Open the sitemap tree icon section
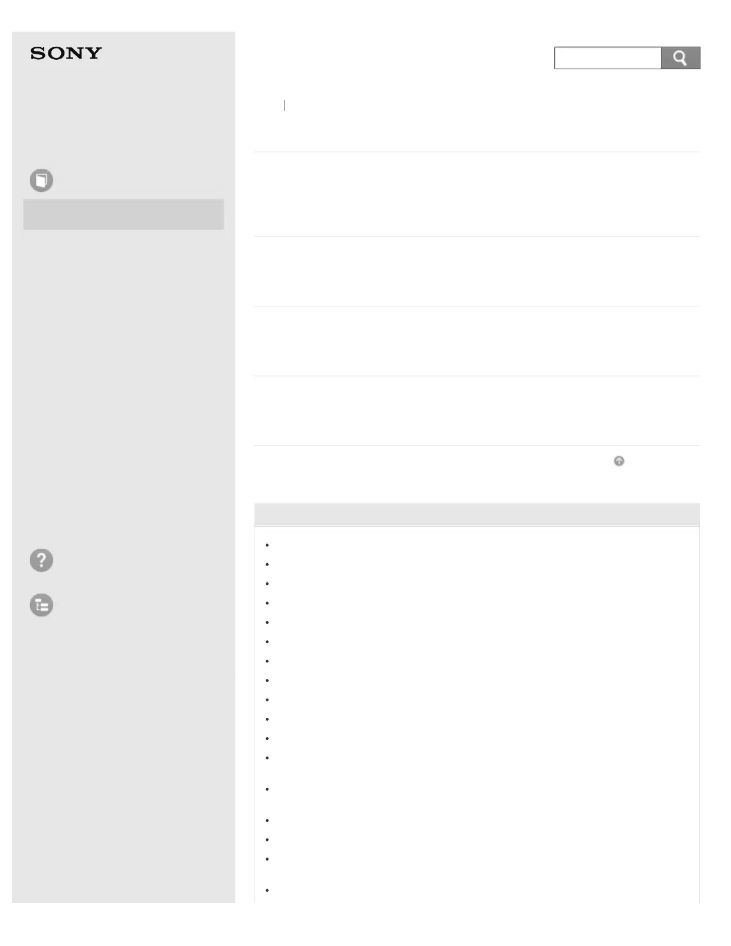The height and width of the screenshot is (946, 731). [x=41, y=605]
